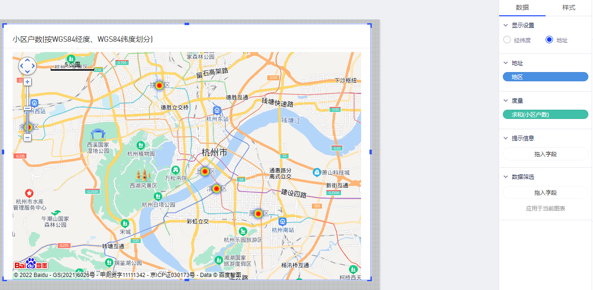
Task: Click the 求和(小区户数) measure pill
Action: [x=545, y=115]
